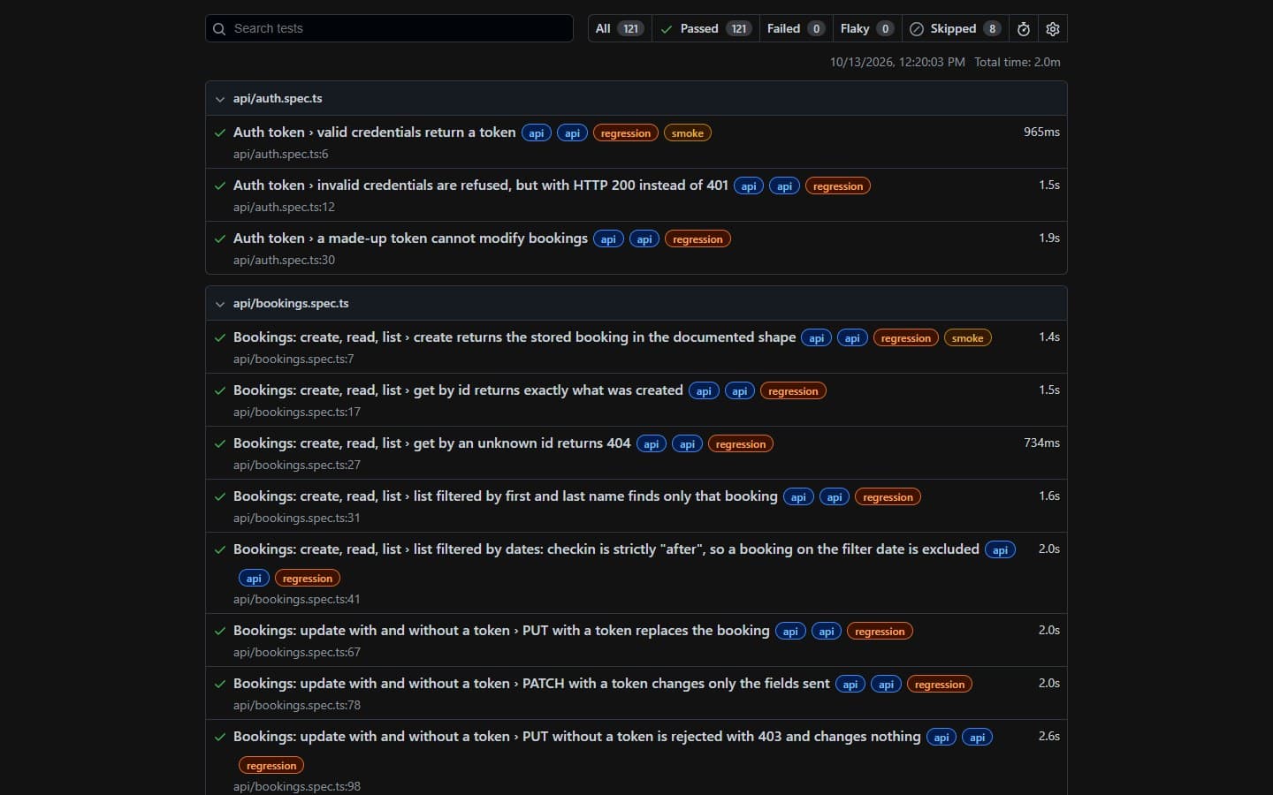This screenshot has height=795, width=1273.
Task: Click pass checkmark beside unknown id 404 test
Action: [220, 443]
